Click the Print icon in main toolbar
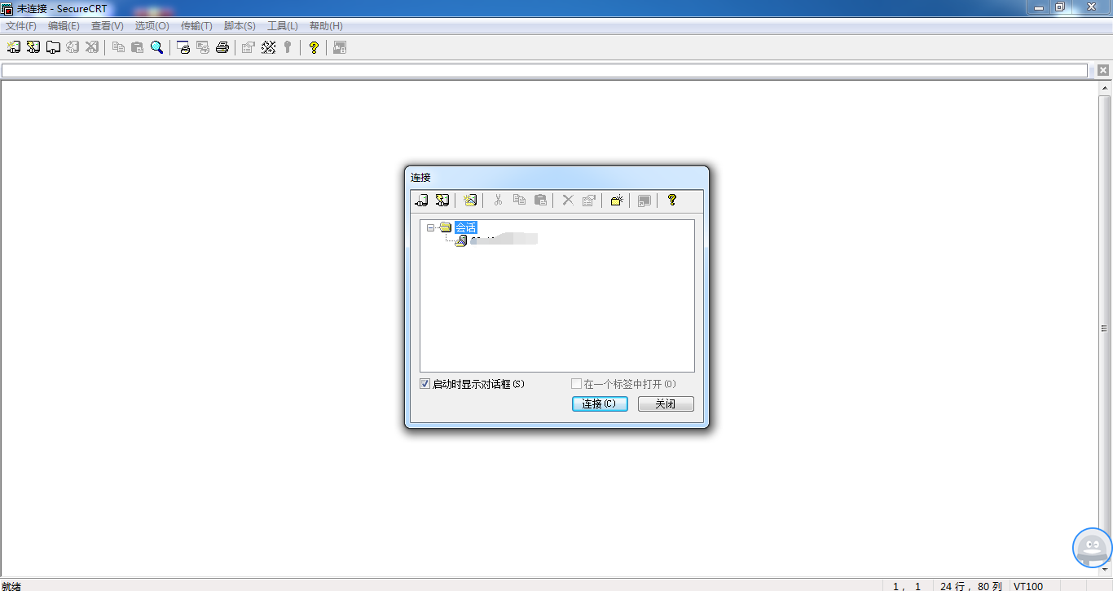The height and width of the screenshot is (591, 1113). click(222, 47)
